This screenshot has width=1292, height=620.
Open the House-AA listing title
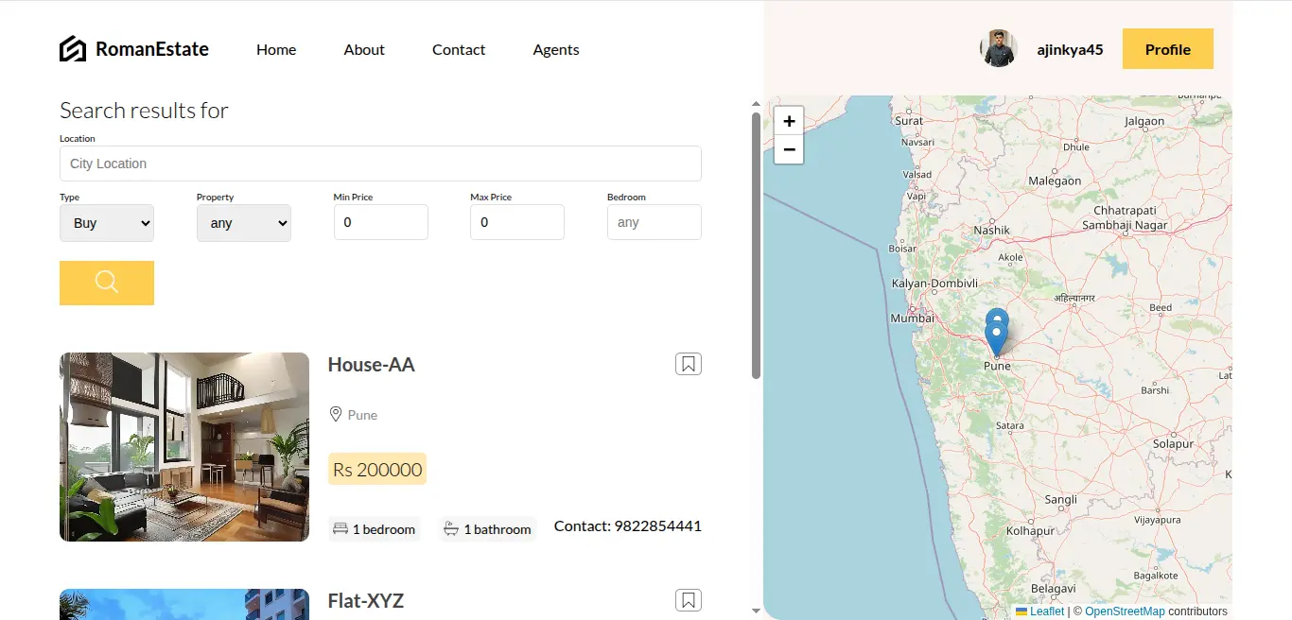[372, 365]
